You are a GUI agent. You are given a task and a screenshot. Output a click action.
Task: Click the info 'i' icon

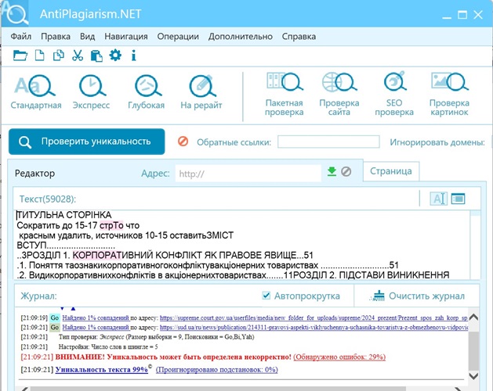(133, 56)
